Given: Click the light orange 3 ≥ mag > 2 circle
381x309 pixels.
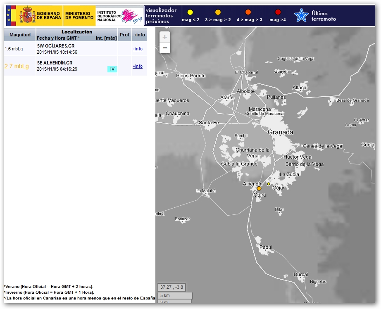Looking at the screenshot, I should [218, 12].
